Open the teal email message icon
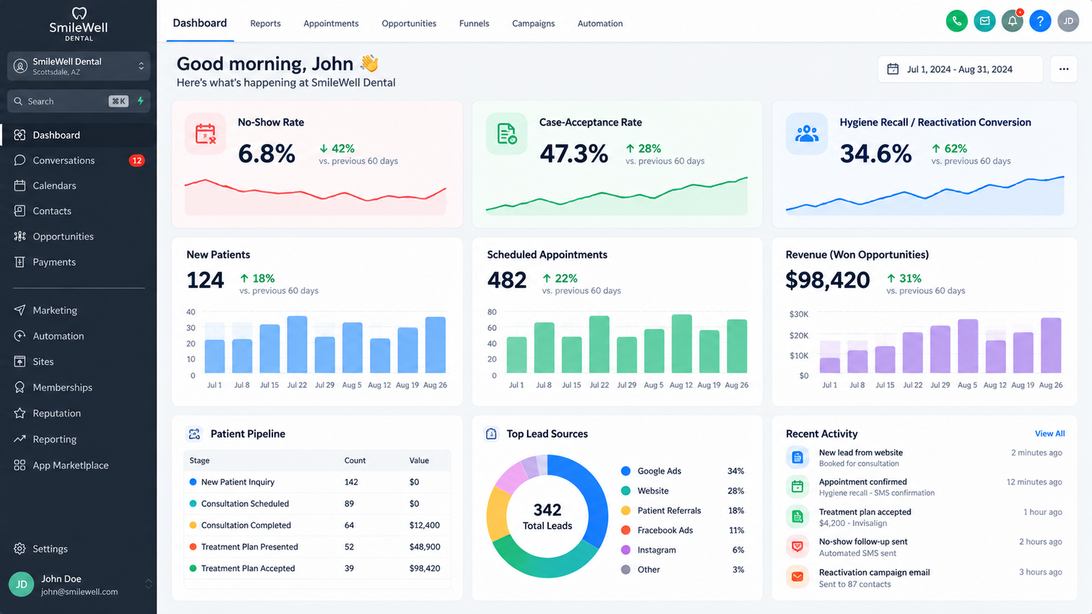Viewport: 1092px width, 614px height. point(985,21)
